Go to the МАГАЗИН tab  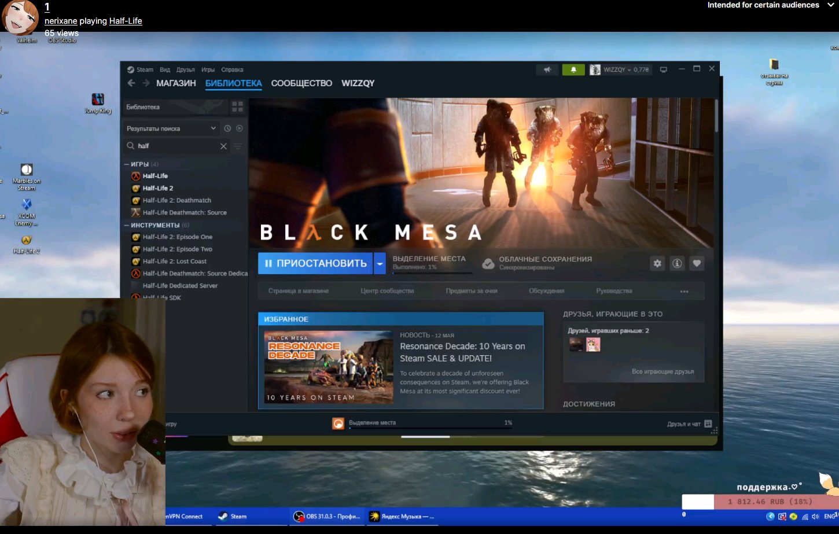(176, 83)
